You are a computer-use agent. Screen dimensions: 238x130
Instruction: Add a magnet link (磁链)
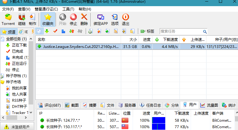point(22,19)
